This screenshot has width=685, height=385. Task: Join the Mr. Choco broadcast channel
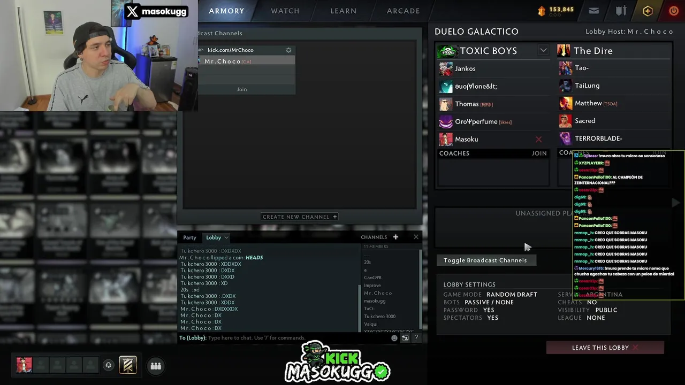(242, 89)
